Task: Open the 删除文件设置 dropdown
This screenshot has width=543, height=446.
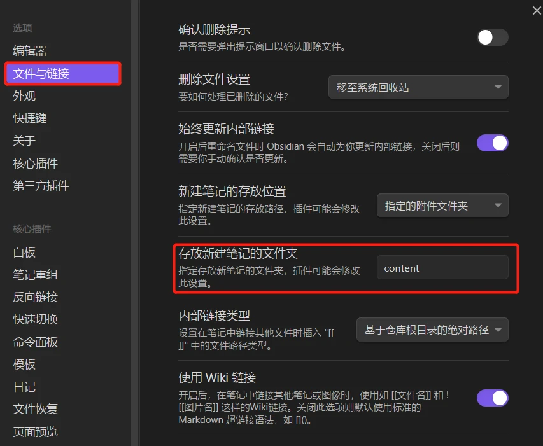Action: 418,87
